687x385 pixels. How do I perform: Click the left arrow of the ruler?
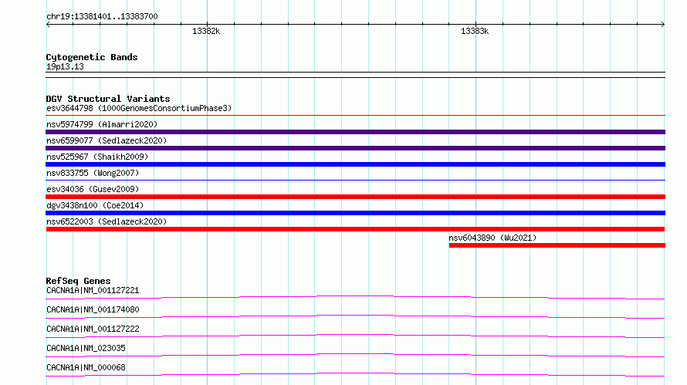[x=48, y=25]
